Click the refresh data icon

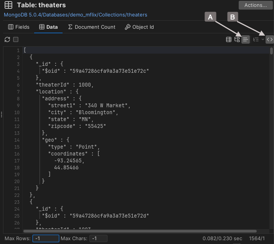(7, 39)
